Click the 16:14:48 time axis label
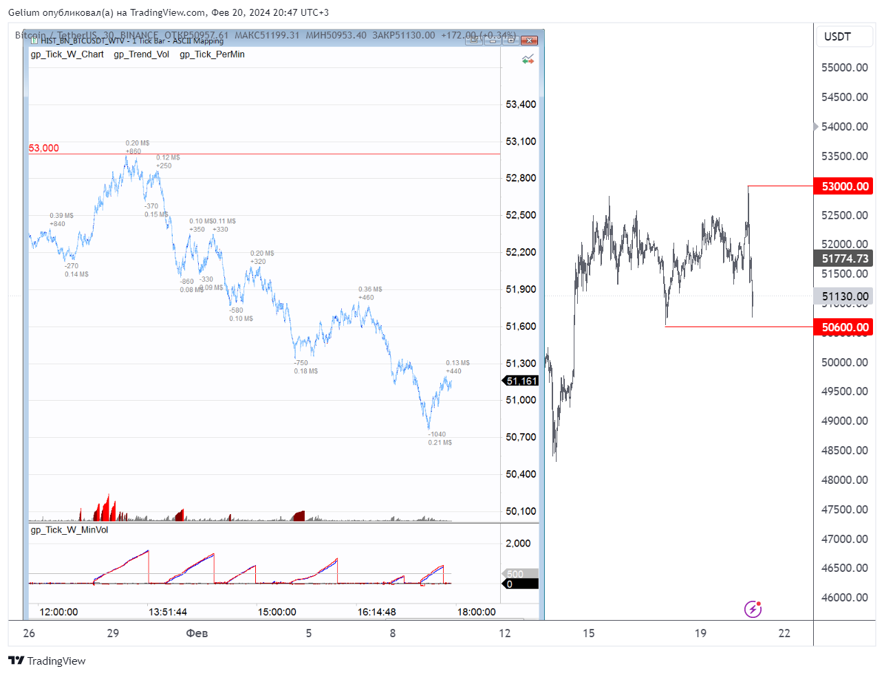This screenshot has height=675, width=884. (x=376, y=612)
